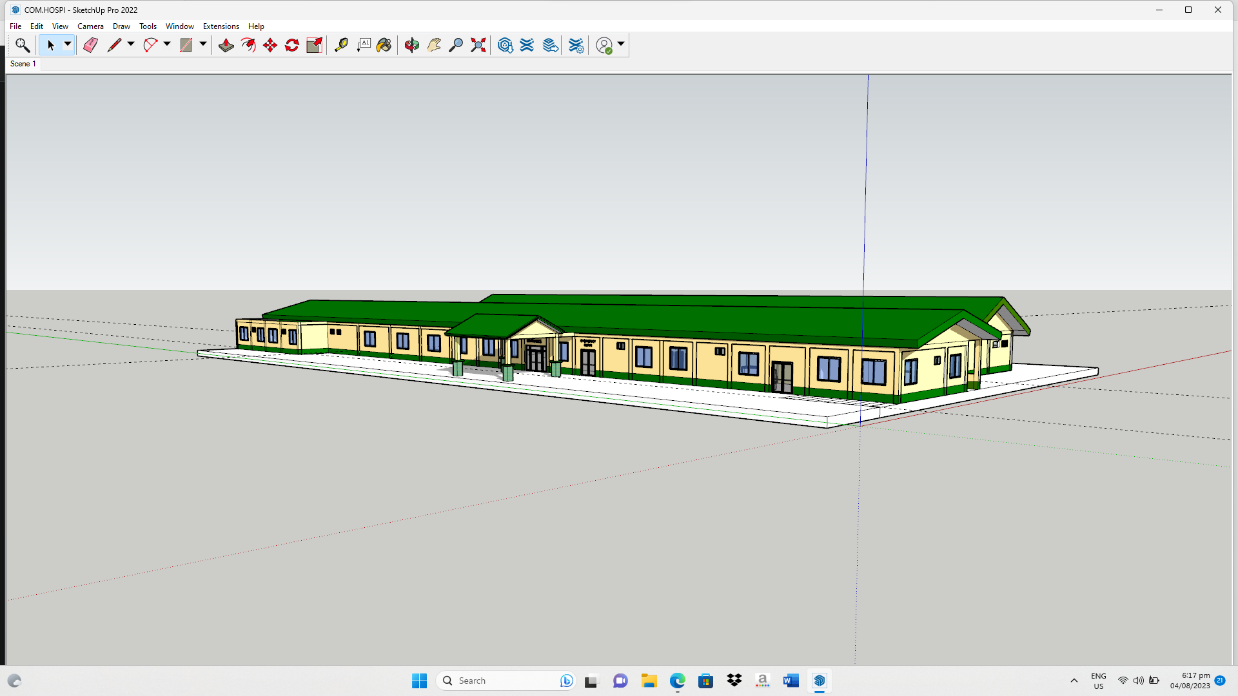Expand the Arc tool dropdown arrow
The height and width of the screenshot is (696, 1238).
point(167,44)
